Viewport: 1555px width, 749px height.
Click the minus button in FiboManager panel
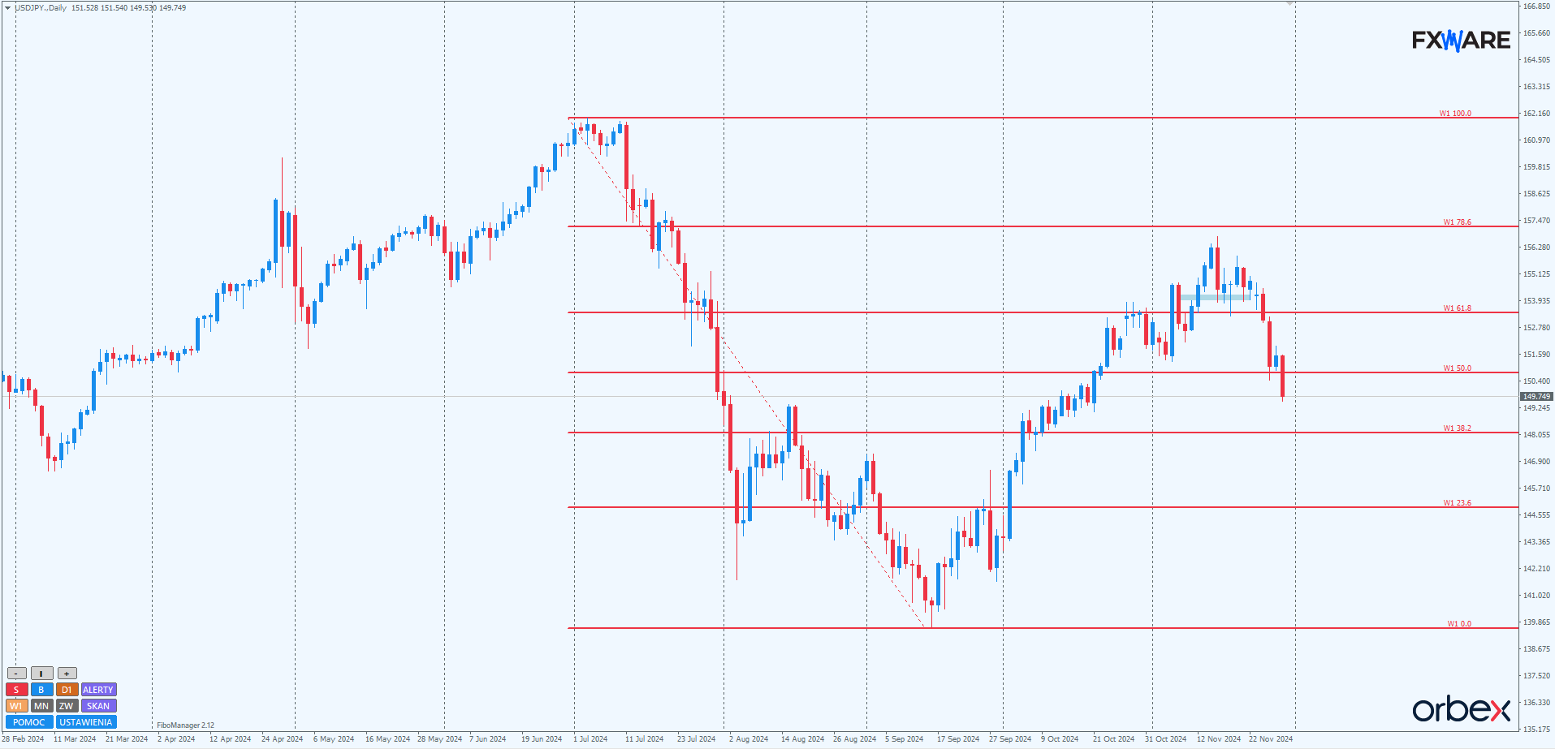pos(16,674)
